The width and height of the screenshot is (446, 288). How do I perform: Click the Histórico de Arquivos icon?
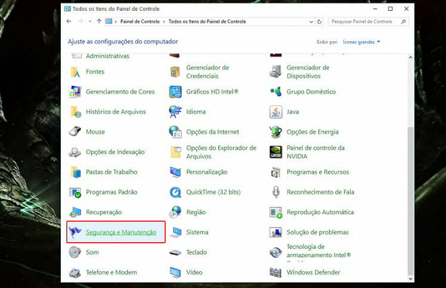tap(76, 112)
